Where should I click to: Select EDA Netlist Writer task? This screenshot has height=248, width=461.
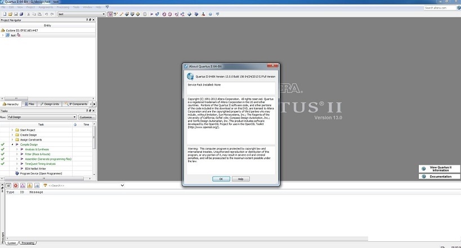click(x=35, y=169)
